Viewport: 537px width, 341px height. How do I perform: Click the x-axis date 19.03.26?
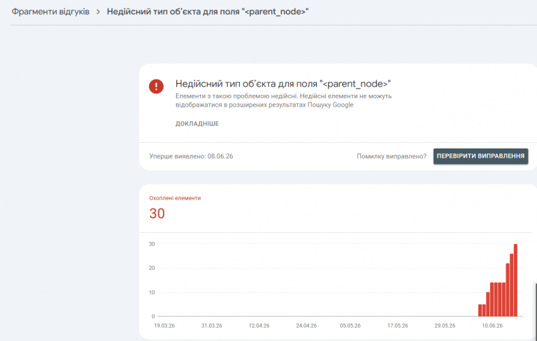pyautogui.click(x=164, y=326)
